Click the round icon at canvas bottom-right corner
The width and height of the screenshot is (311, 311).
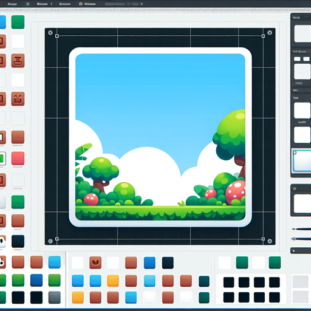270,241
